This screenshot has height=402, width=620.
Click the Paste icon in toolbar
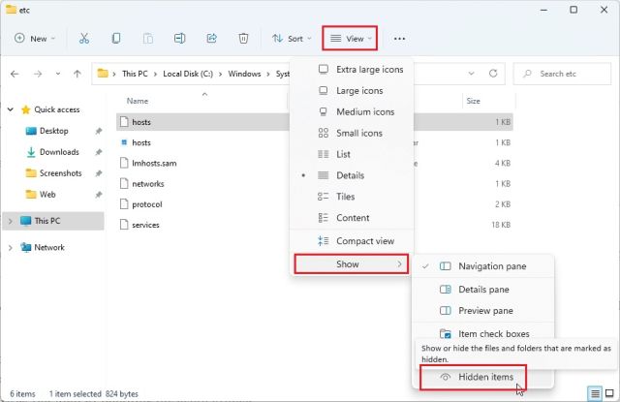148,39
